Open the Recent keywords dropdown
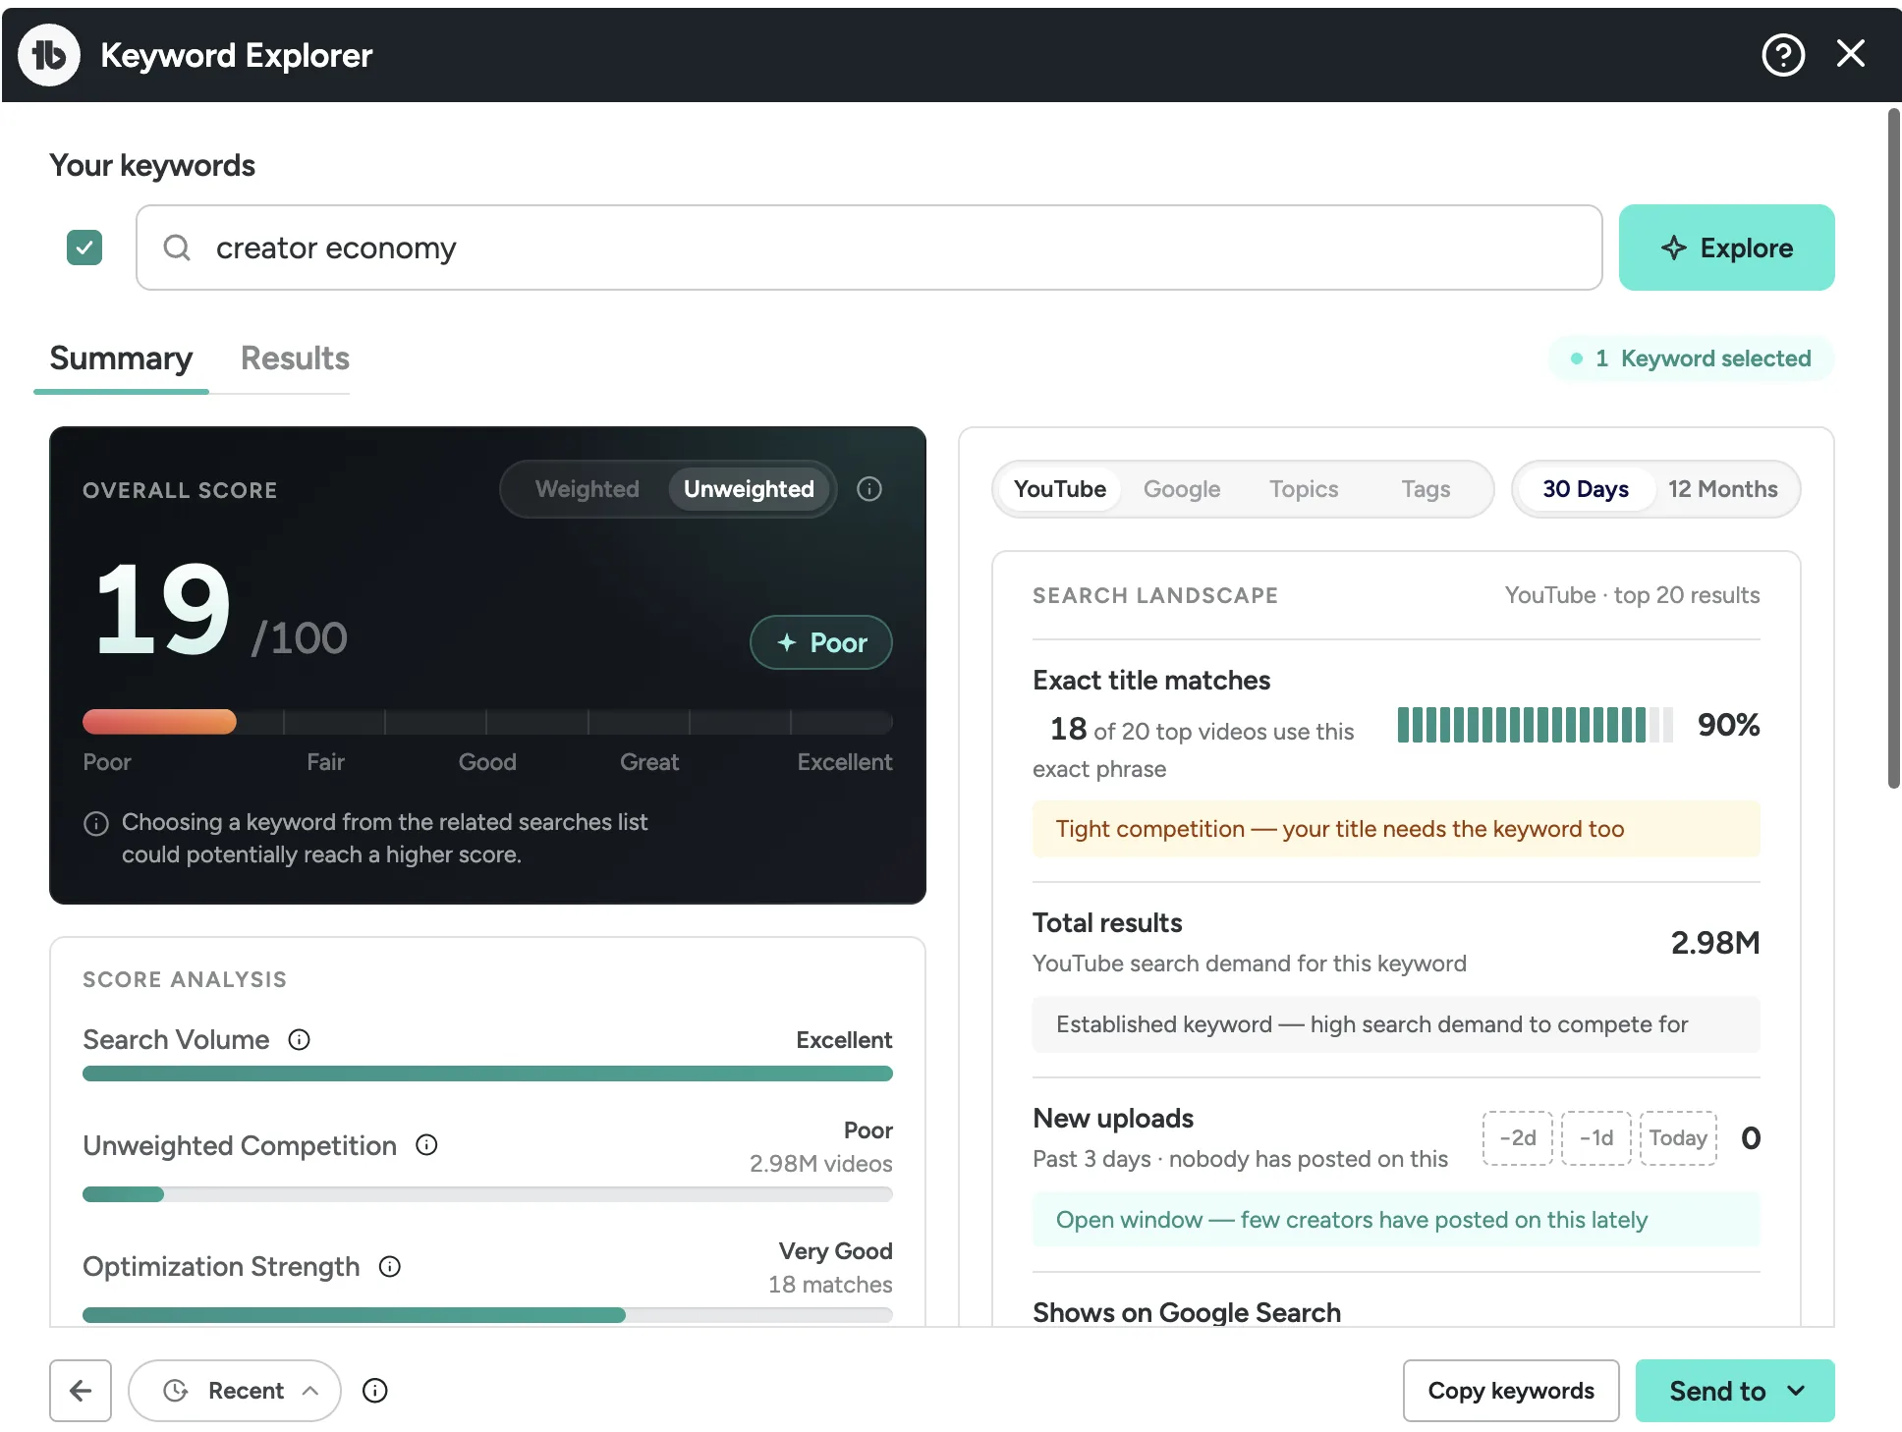Image resolution: width=1902 pixels, height=1432 pixels. click(235, 1391)
